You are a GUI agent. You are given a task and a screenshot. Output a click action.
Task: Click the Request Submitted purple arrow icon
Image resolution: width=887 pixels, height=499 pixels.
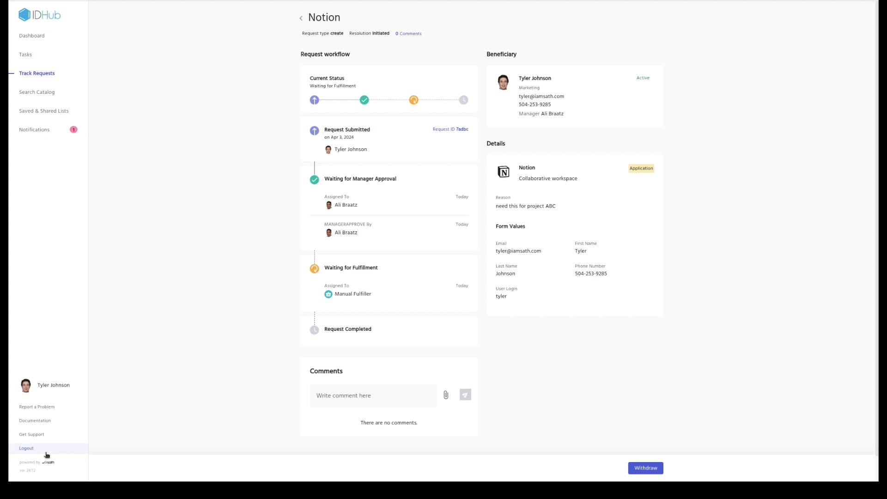[x=314, y=131]
